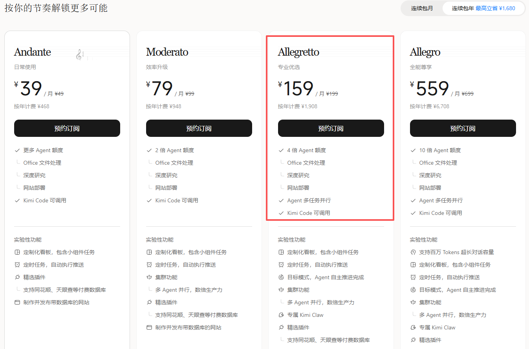Click the 精选插件 plugin icon under Moderato
Viewport: 529px width, 349px height.
(x=149, y=302)
